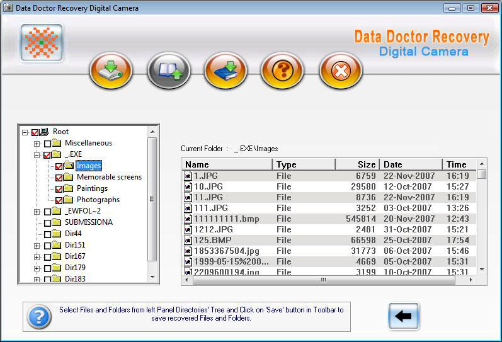This screenshot has width=502, height=342.
Task: Sort file list by Date column
Action: 411,164
